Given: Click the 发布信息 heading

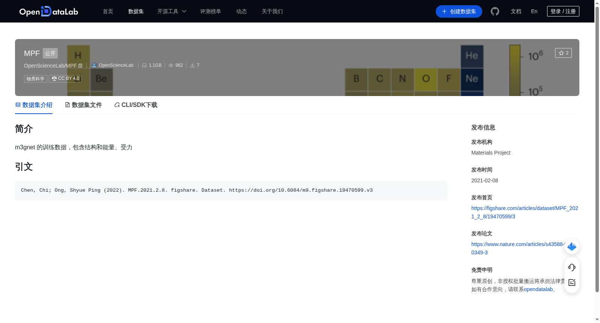Looking at the screenshot, I should tap(483, 128).
